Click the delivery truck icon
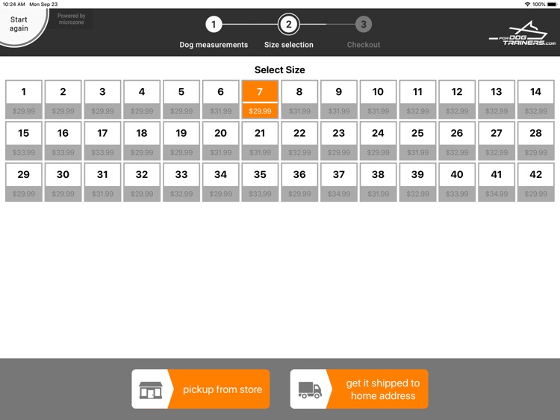This screenshot has width=560, height=420. 310,390
